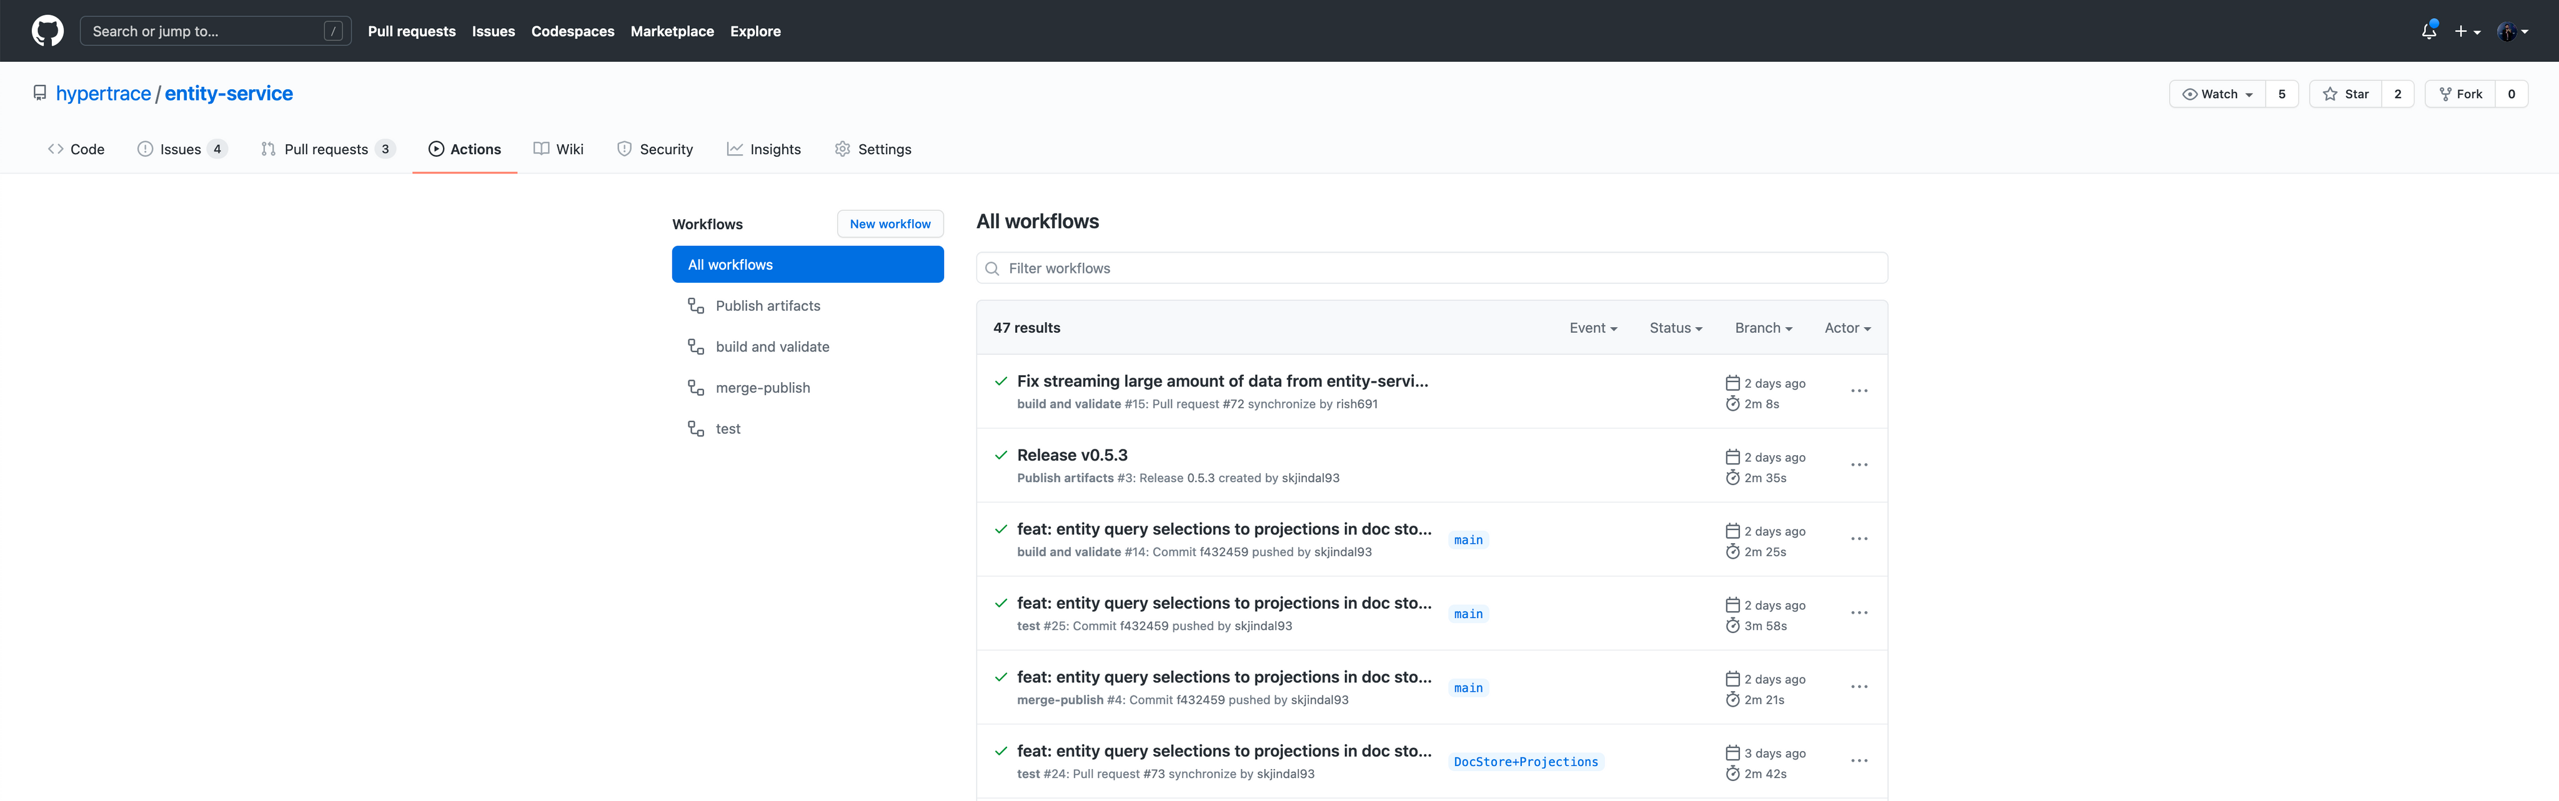
Task: Switch to the Wiki tab
Action: [559, 149]
